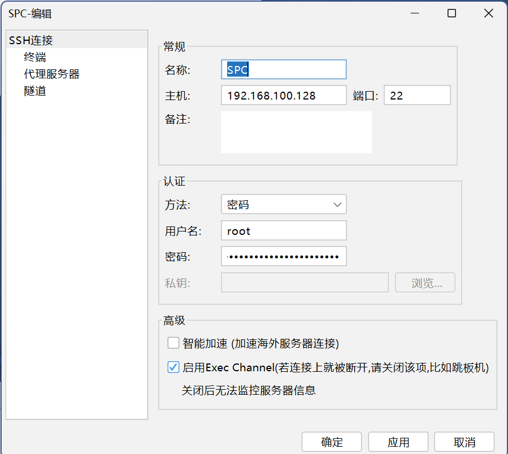Maximize the SPC-编辑 window
The image size is (508, 454).
[x=451, y=14]
